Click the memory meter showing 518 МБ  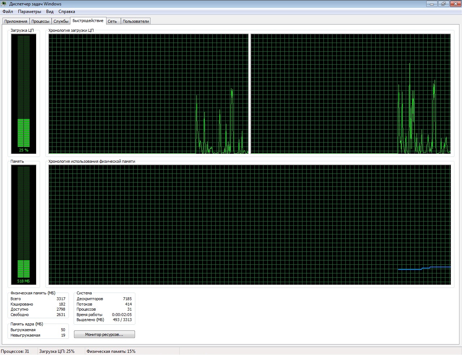24,225
